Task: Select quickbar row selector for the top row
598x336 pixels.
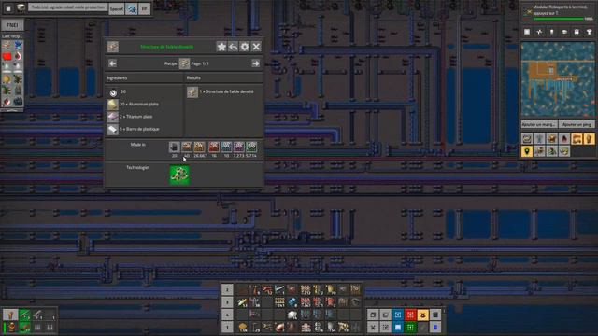Action: click(x=227, y=289)
